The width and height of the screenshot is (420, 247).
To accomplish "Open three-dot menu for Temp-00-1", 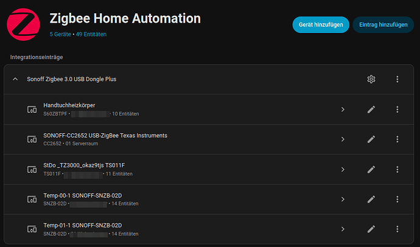I will [x=397, y=199].
